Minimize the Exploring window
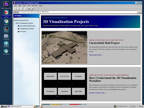 click(136, 3)
